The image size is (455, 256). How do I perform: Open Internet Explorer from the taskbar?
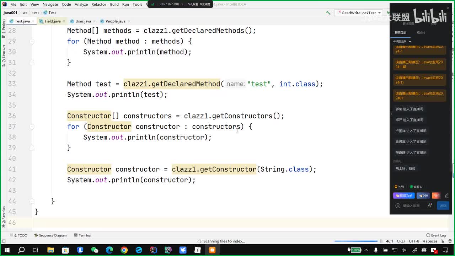pyautogui.click(x=139, y=250)
